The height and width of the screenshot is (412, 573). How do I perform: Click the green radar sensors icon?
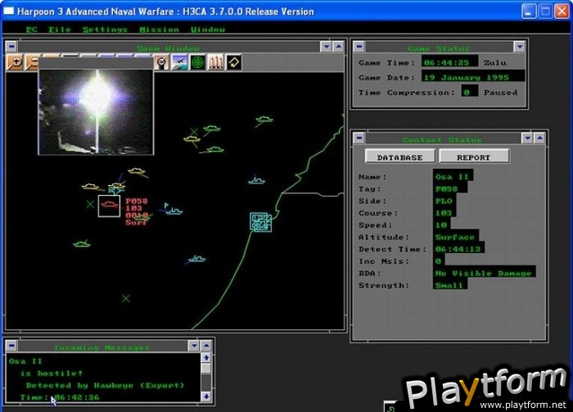(198, 62)
